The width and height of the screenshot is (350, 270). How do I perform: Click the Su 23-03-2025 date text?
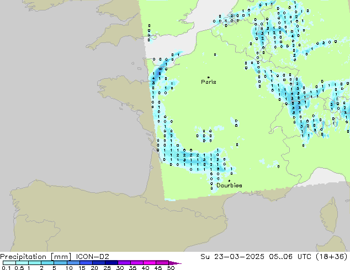232,257
